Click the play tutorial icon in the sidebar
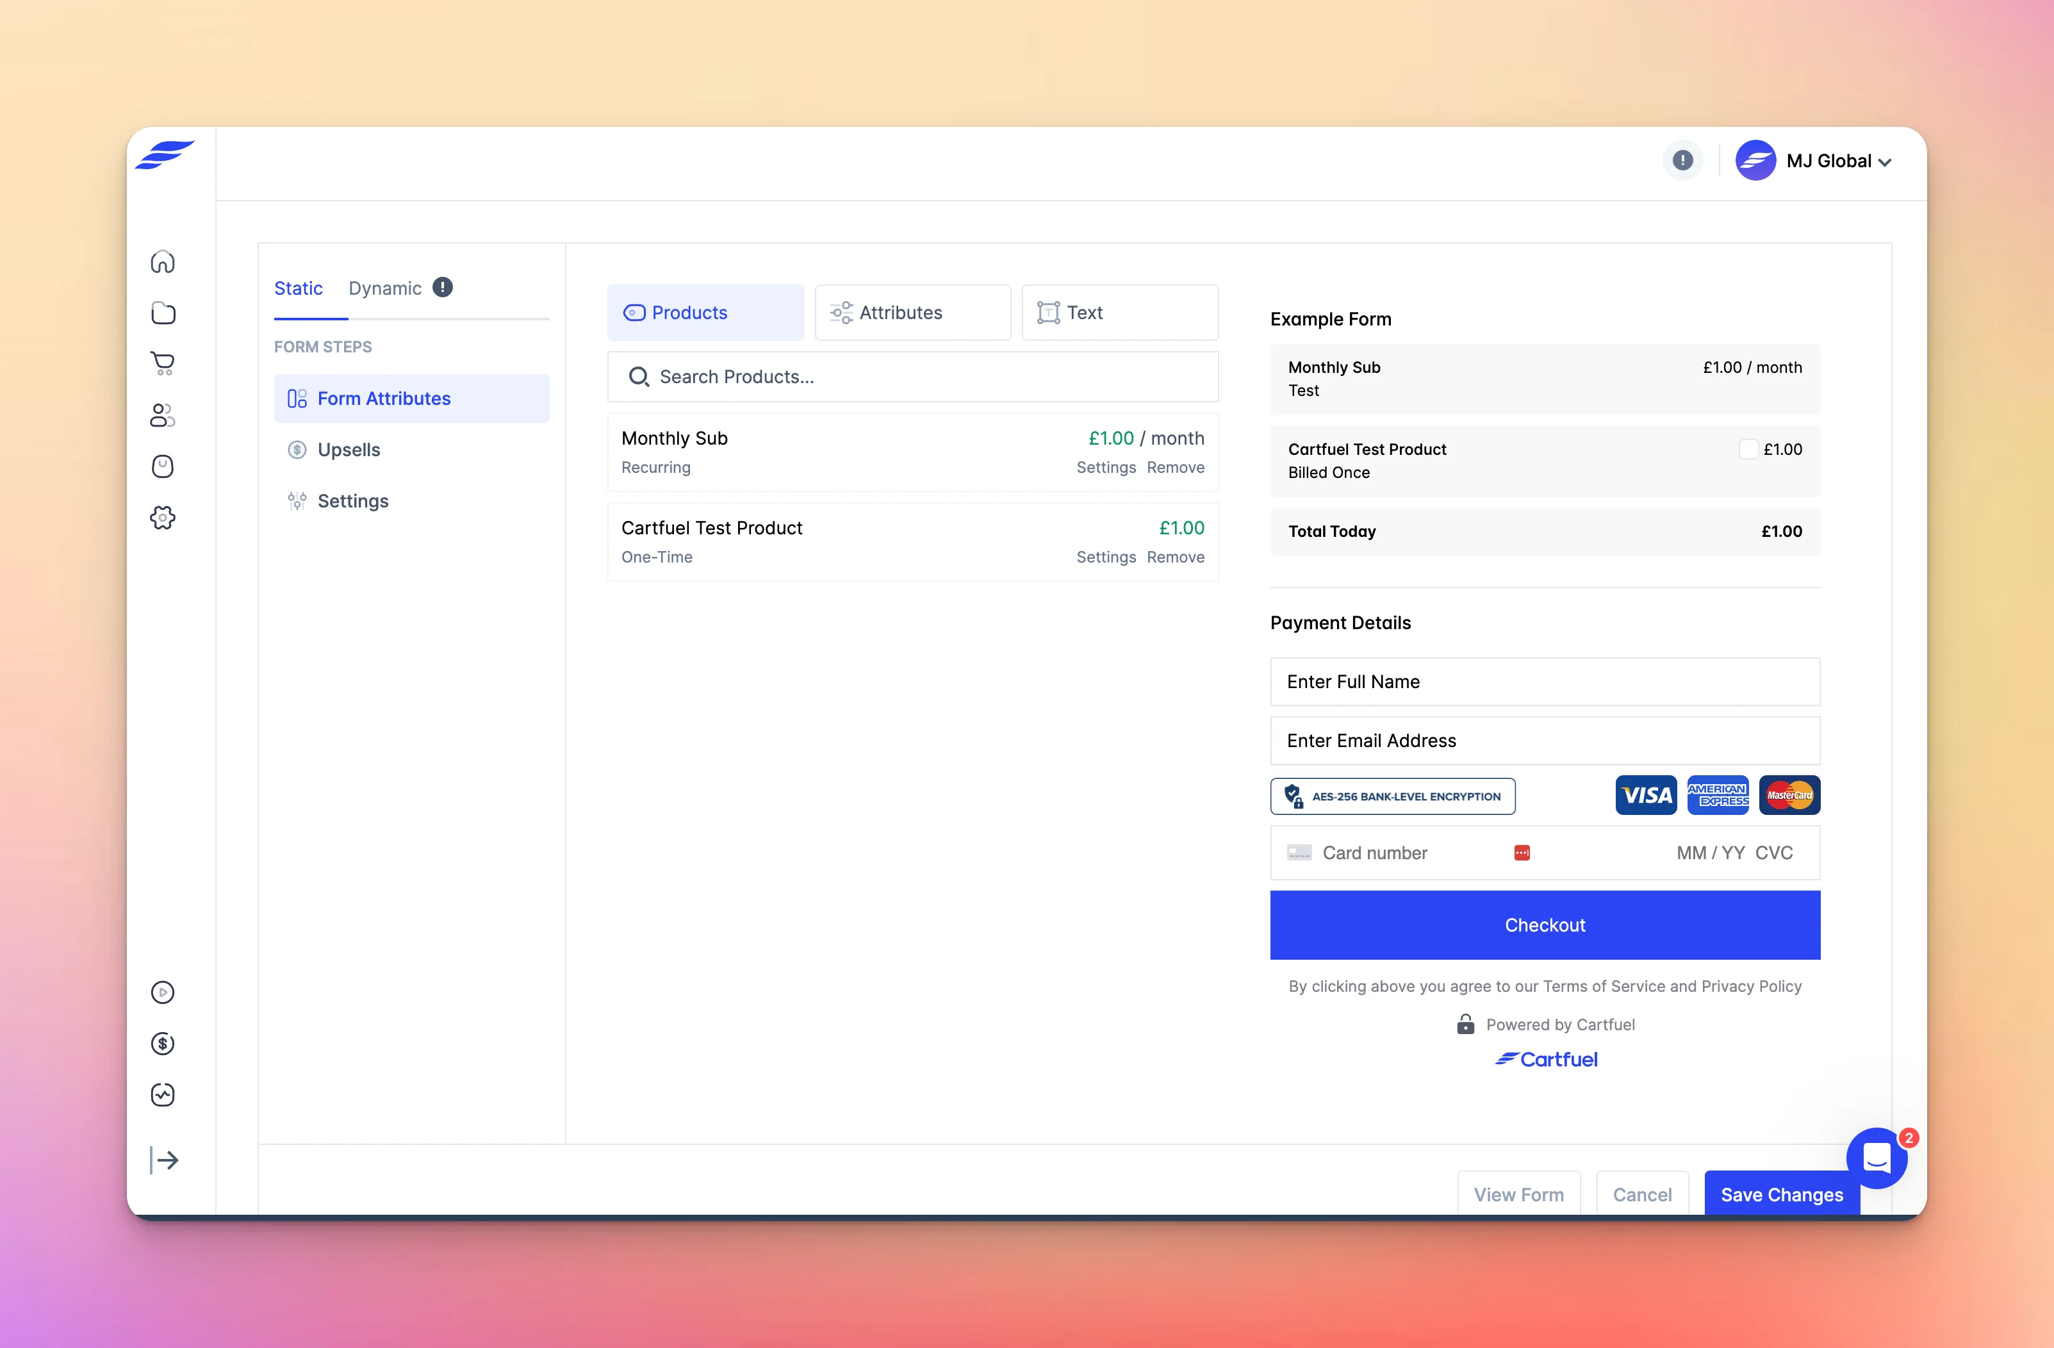This screenshot has height=1348, width=2054. pos(163,992)
